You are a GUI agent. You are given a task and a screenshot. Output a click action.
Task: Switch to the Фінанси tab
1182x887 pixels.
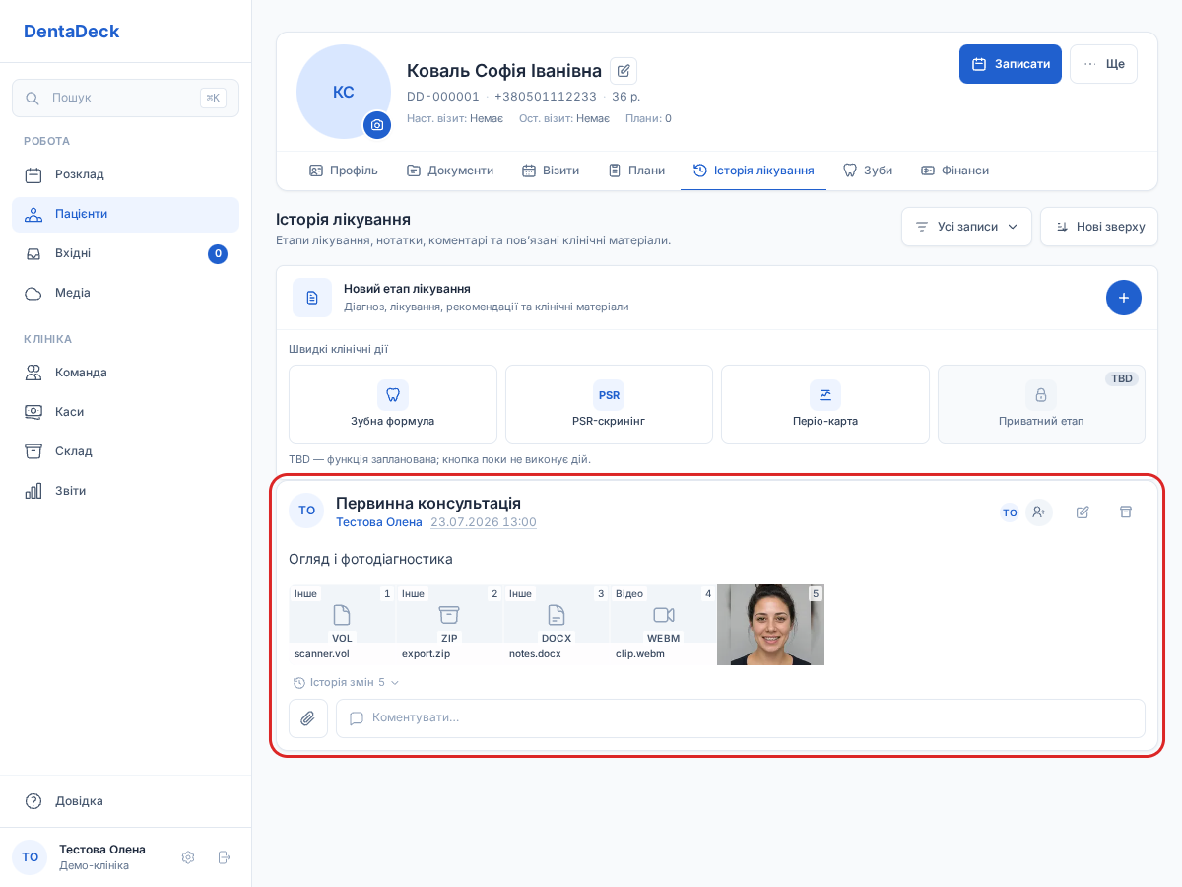tap(954, 171)
